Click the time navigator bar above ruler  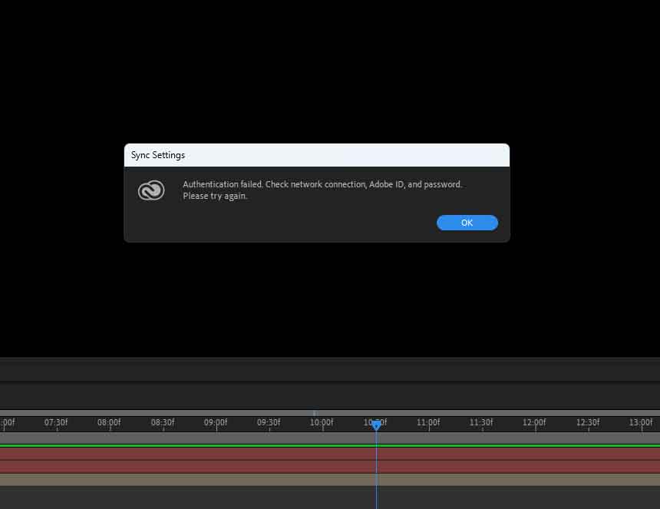330,413
